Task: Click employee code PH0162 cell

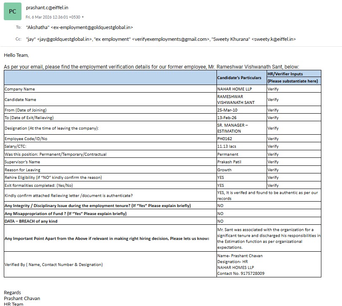Action: tap(241, 138)
